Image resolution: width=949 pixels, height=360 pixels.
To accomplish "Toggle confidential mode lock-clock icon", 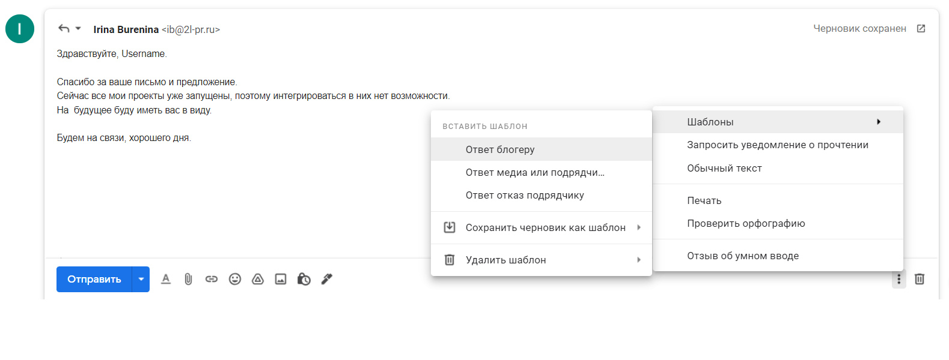I will click(304, 279).
